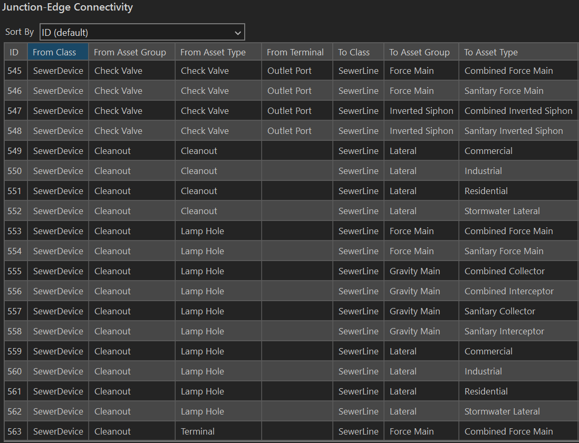Select the Sanitary Force Main cell in row 546
The width and height of the screenshot is (579, 443).
pyautogui.click(x=504, y=90)
